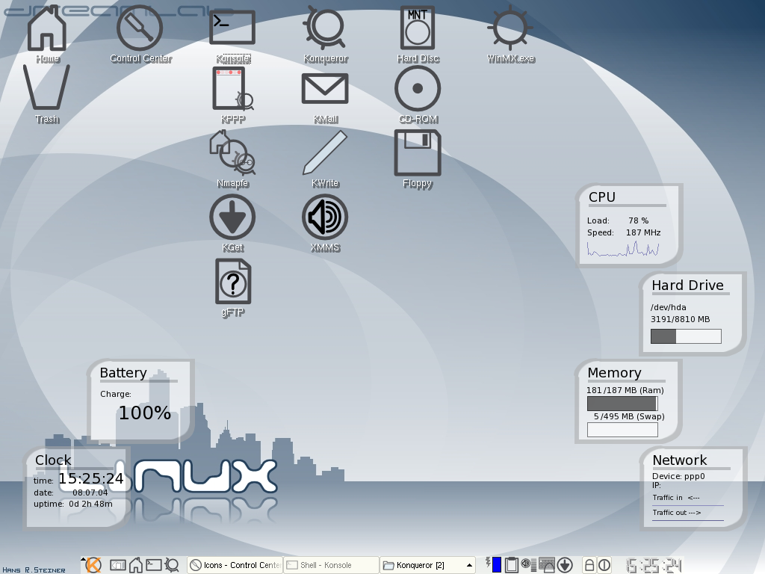The width and height of the screenshot is (765, 574).
Task: Open the Floppy desktop icon
Action: coord(418,157)
